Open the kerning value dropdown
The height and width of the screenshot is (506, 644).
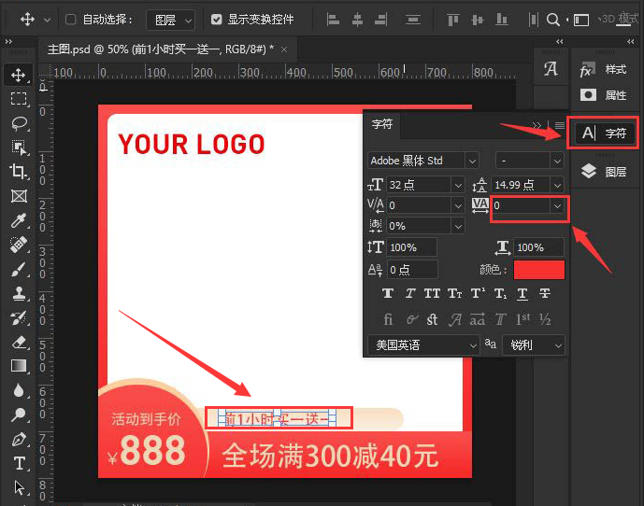click(458, 205)
